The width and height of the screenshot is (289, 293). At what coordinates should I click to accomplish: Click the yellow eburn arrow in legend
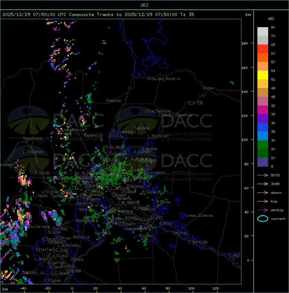coord(263,193)
